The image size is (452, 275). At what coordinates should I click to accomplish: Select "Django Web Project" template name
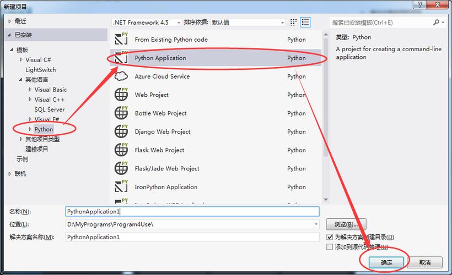163,131
